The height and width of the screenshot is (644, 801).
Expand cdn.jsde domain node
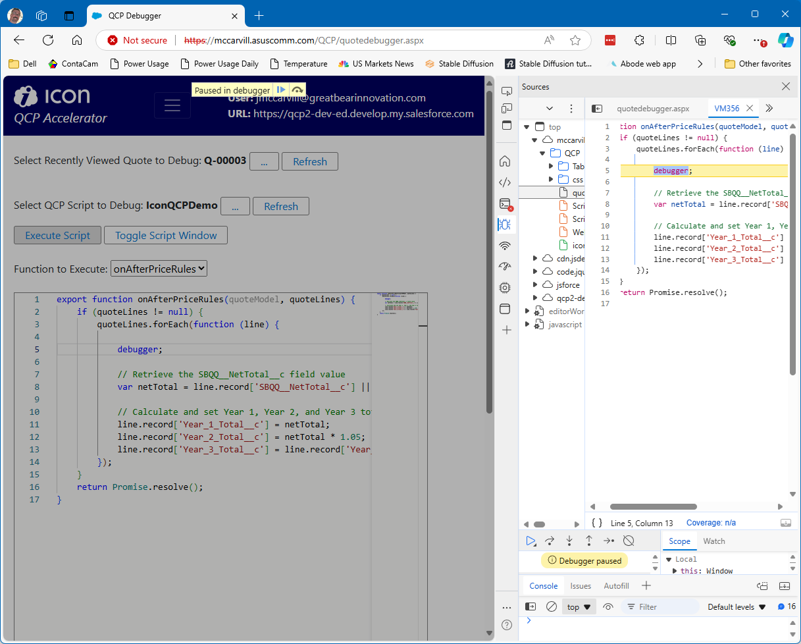[x=534, y=258]
